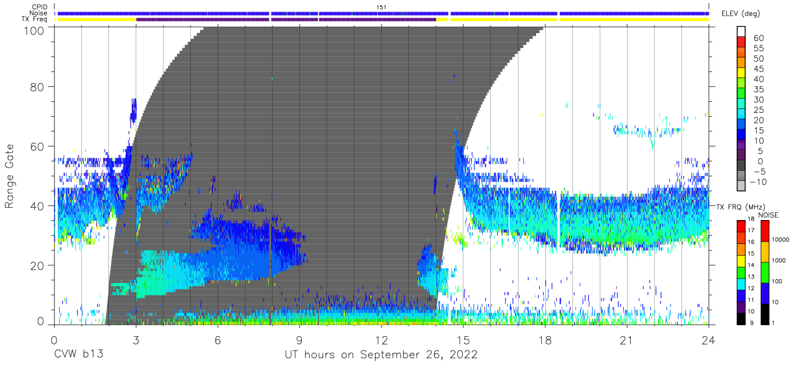797x368 pixels.
Task: Pick the green TX FRQ swatch between 13 and 14
Action: [741, 271]
